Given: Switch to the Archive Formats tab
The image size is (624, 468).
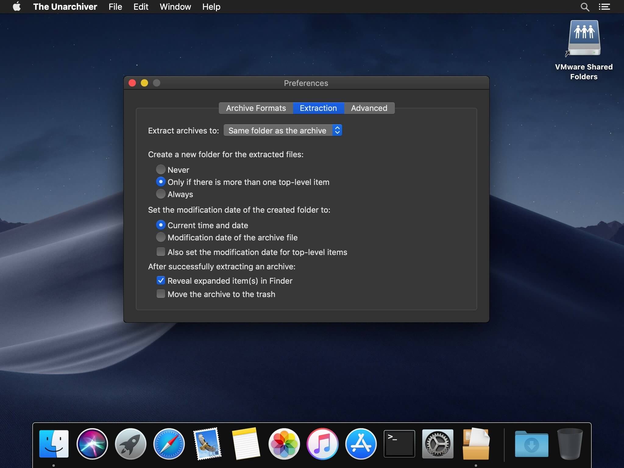Looking at the screenshot, I should coord(256,108).
